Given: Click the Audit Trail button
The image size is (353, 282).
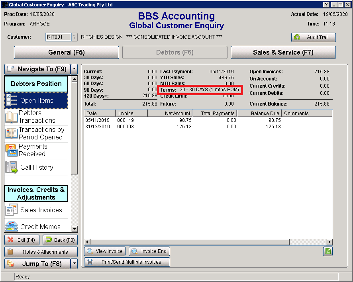Looking at the screenshot, I should click(313, 37).
